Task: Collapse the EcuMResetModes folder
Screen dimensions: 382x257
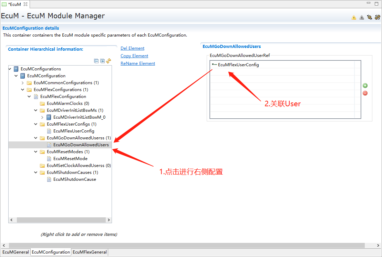Action: click(x=36, y=152)
